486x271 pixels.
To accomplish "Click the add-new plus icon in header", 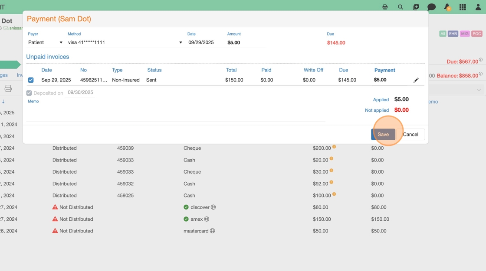I will point(416,7).
